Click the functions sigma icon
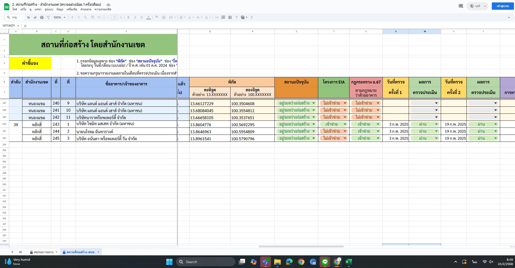 pos(252,17)
